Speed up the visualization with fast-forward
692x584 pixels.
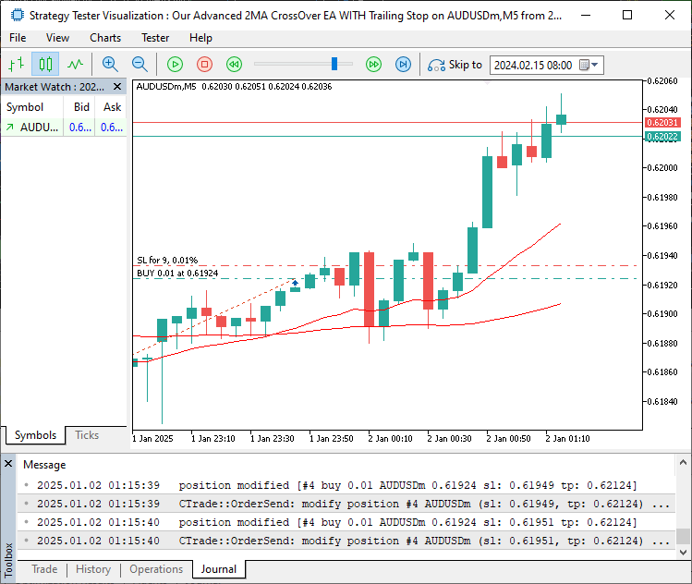[373, 65]
